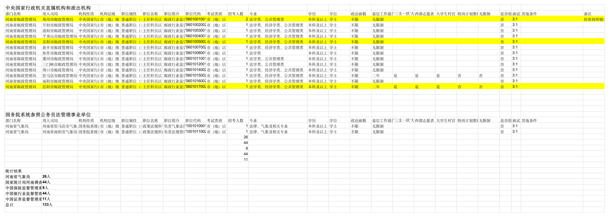Click position code '0601015002 in 驻马店 row
This screenshot has width=609, height=217.
pos(195,75)
